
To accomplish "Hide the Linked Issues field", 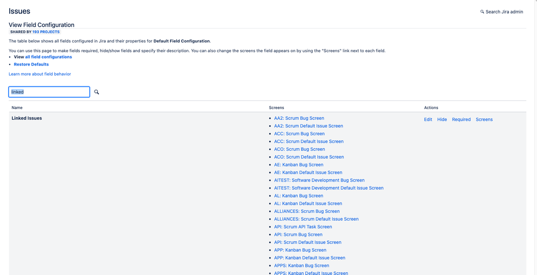I will (x=442, y=119).
